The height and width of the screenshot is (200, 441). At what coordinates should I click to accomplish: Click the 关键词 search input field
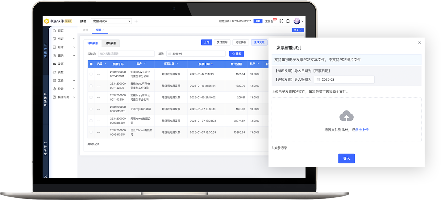pos(126,54)
